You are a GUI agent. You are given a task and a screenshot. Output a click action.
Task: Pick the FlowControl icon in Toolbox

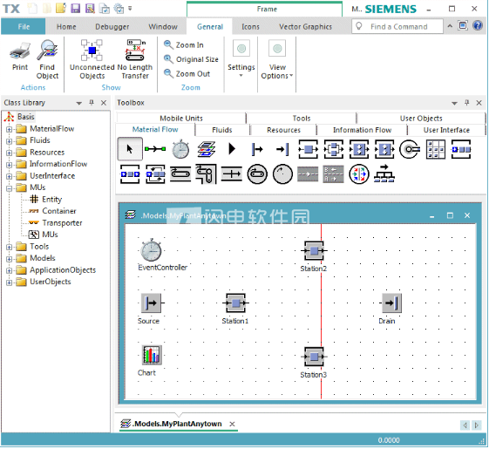(x=384, y=174)
